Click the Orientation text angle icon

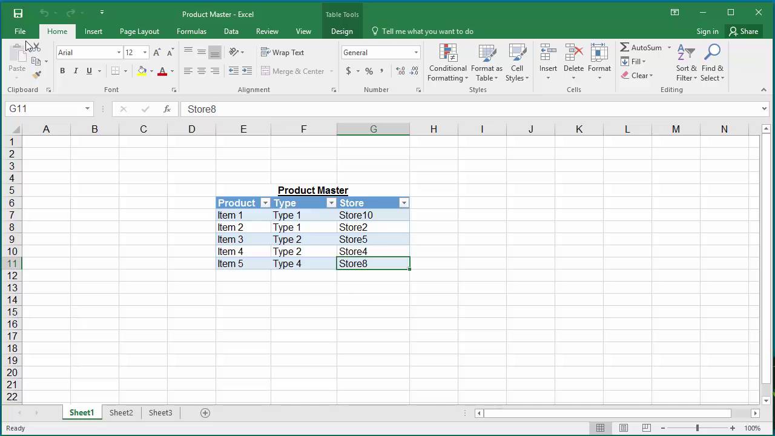point(234,52)
